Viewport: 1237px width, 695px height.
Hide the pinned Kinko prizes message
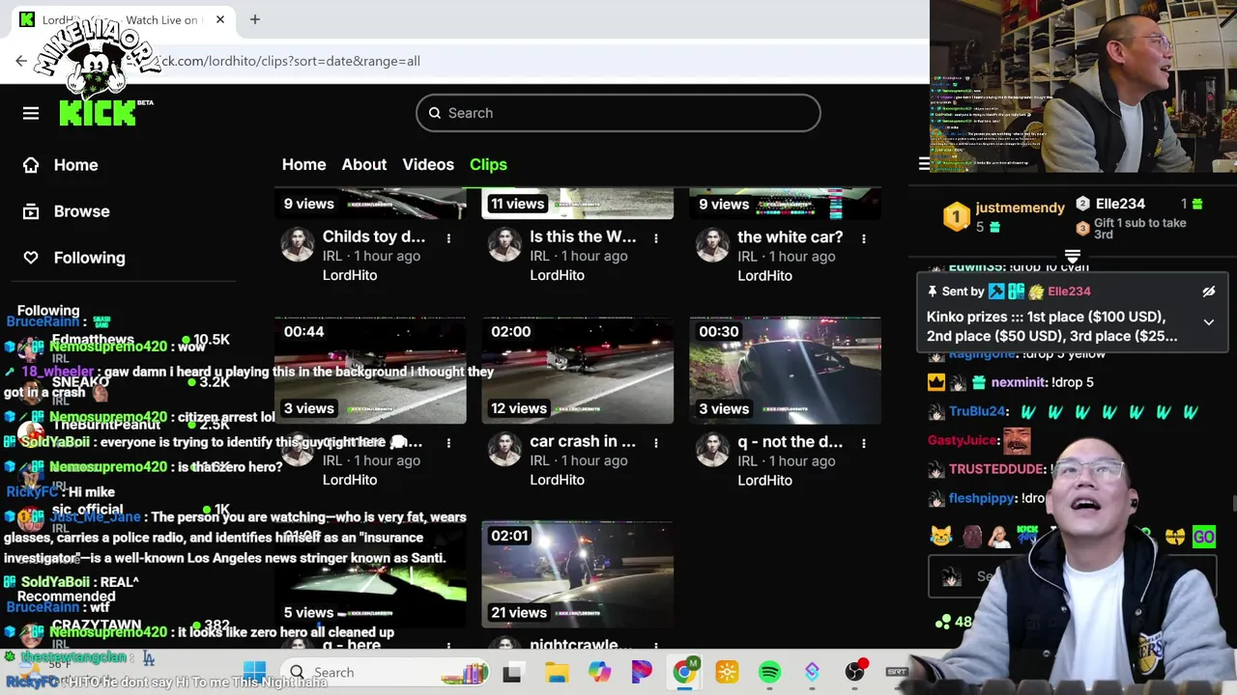click(1208, 292)
